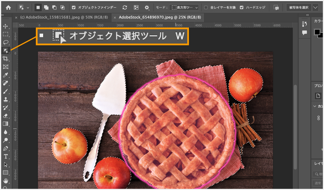Screen dimensions: 324x190
Task: Select the Pen tool
Action: [6, 148]
